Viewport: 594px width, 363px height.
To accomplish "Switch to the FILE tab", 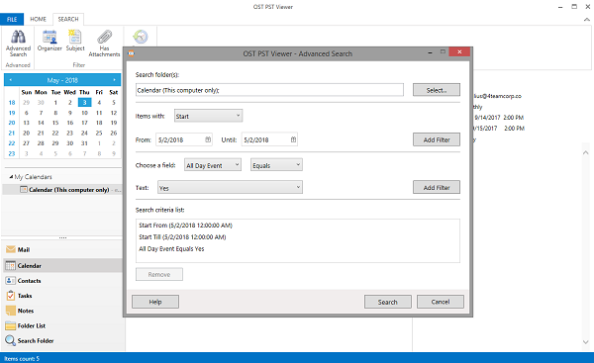I will (x=12, y=20).
